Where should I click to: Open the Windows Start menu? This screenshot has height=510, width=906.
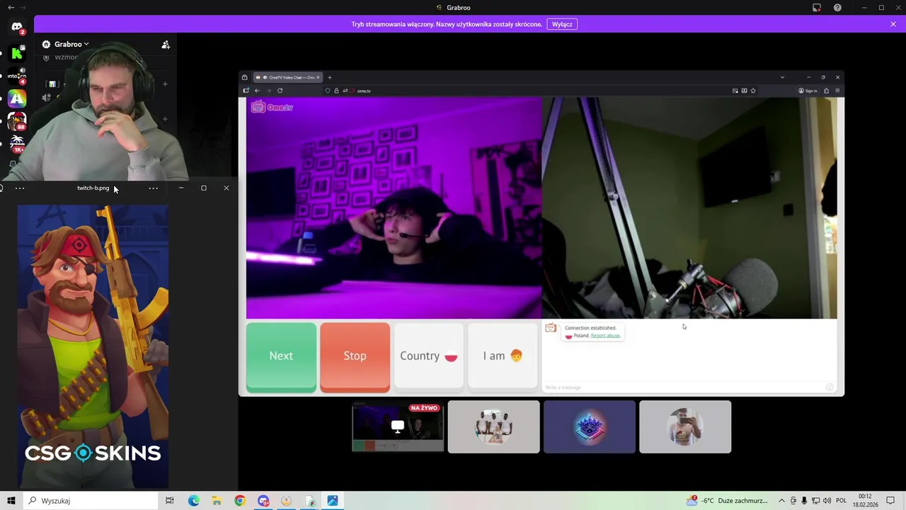pyautogui.click(x=11, y=501)
